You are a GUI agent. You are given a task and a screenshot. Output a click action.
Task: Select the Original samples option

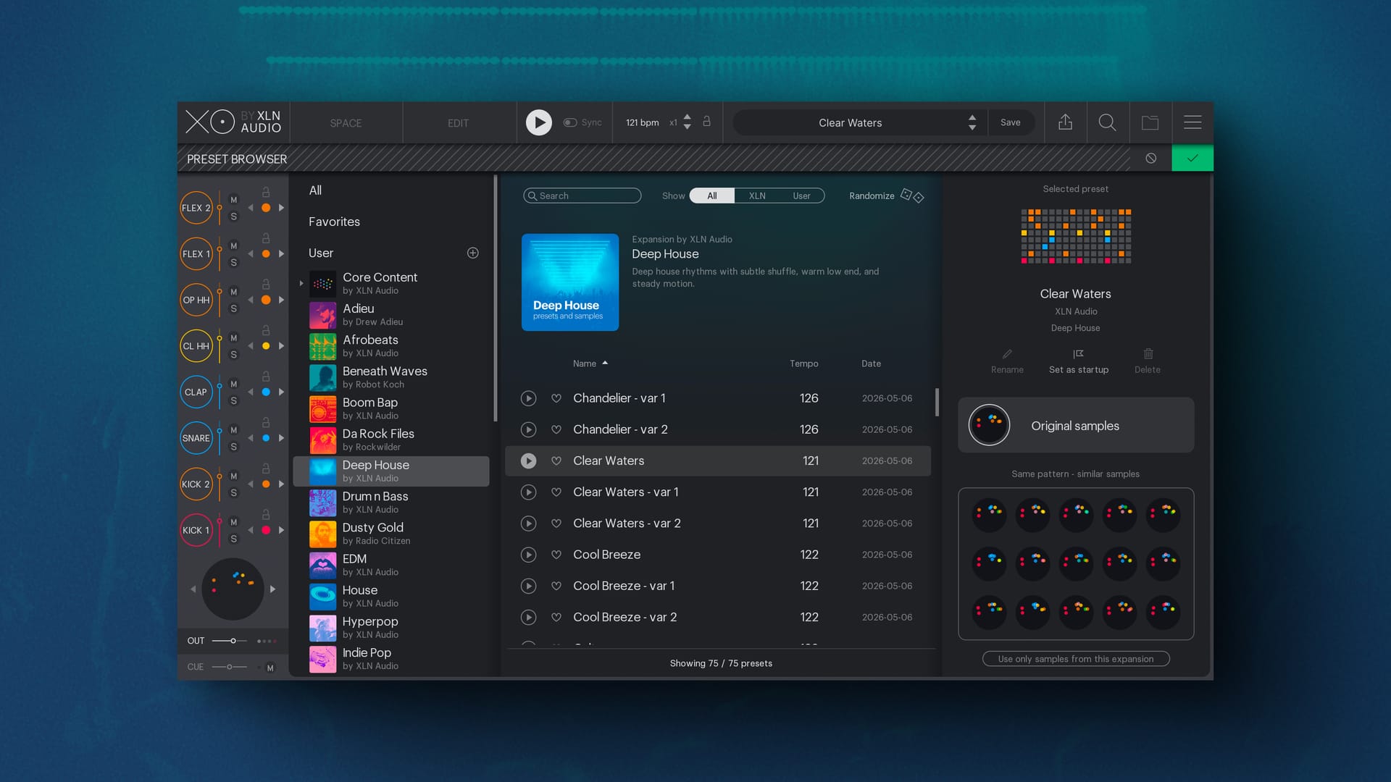pyautogui.click(x=1076, y=425)
